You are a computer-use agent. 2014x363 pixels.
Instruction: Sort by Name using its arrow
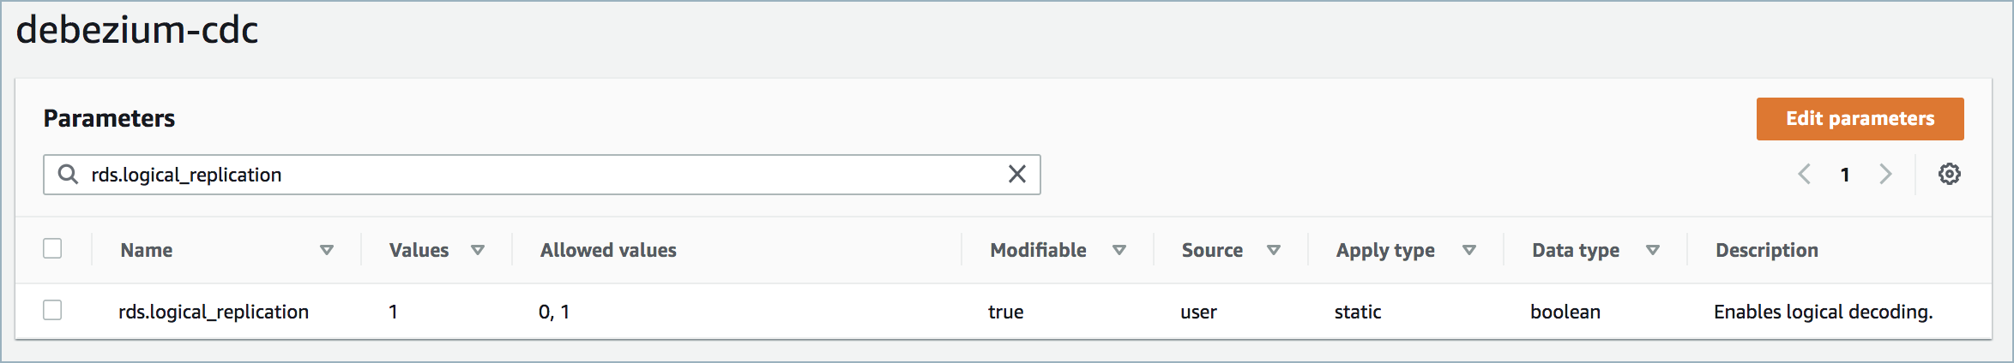point(327,250)
